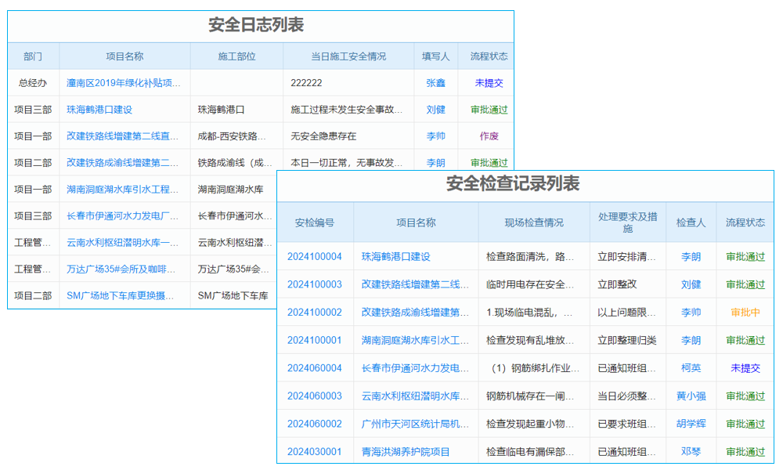783x470 pixels.
Task: Click the 未提交 status for inspector 柯英
Action: (745, 367)
